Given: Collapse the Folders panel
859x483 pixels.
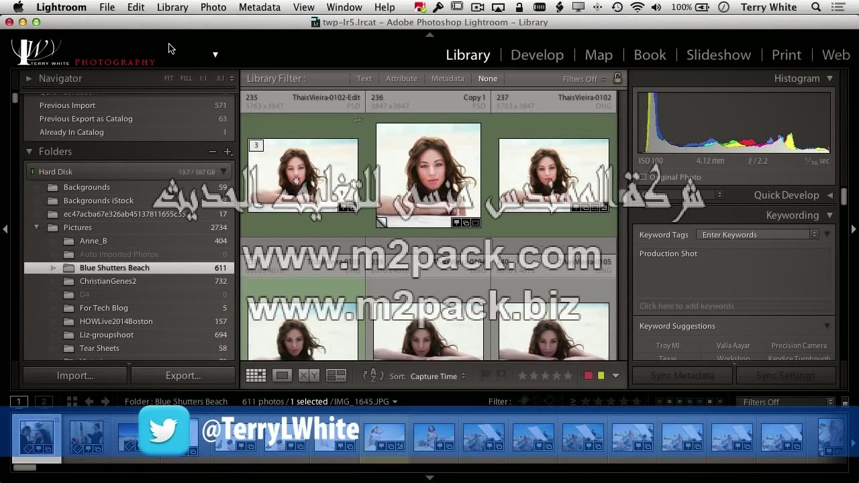Looking at the screenshot, I should tap(29, 152).
